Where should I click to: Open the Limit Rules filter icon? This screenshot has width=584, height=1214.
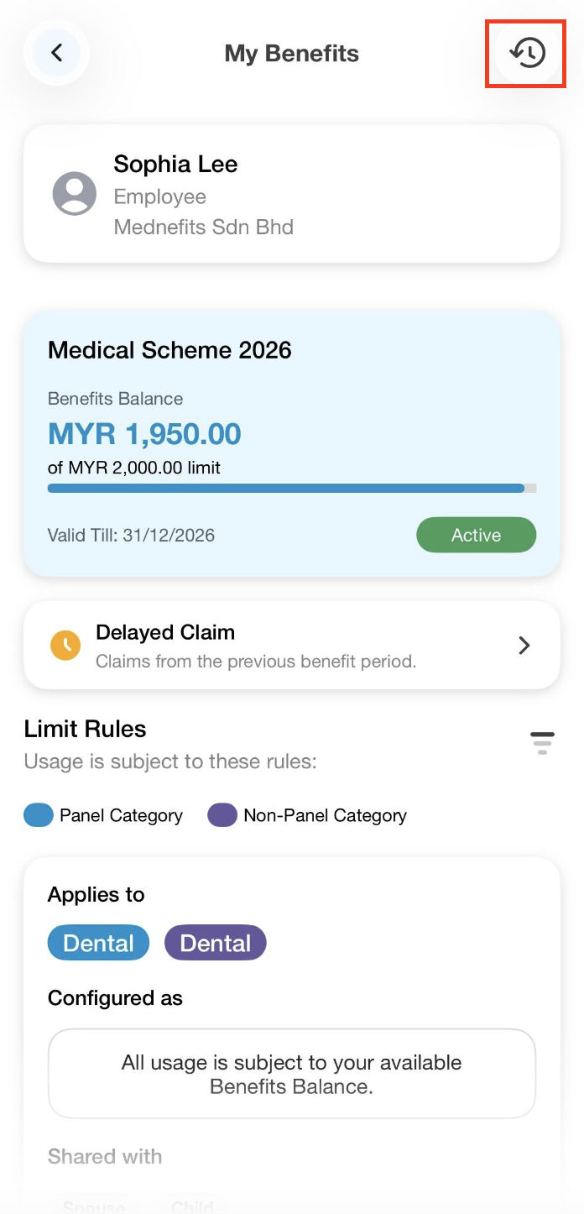point(542,743)
